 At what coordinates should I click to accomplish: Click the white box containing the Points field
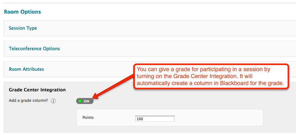(169, 118)
